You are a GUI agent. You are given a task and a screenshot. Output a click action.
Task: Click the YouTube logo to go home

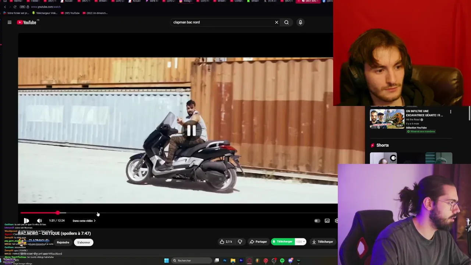point(28,22)
